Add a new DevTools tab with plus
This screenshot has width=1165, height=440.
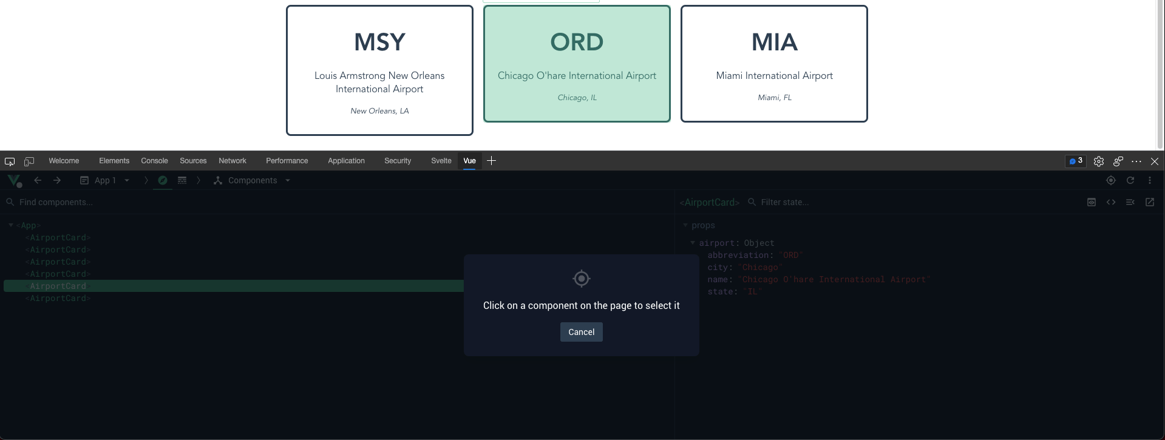click(x=492, y=160)
